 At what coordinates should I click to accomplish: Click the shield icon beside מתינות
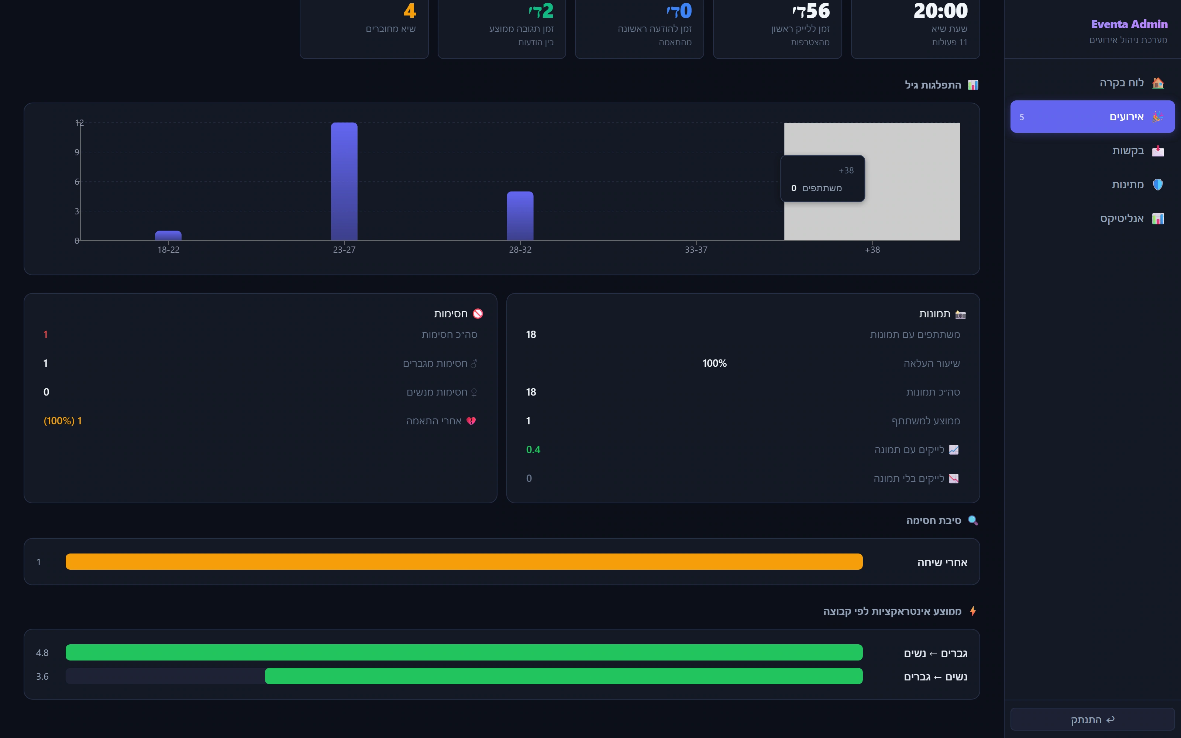click(1158, 184)
